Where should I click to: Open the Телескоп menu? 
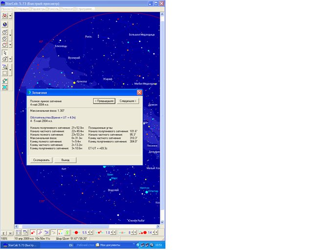67,9
